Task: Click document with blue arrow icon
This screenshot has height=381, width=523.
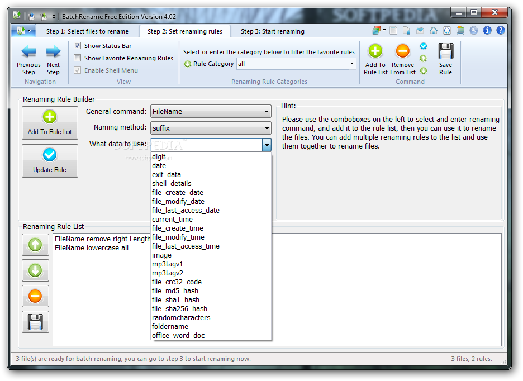Action: point(407,31)
